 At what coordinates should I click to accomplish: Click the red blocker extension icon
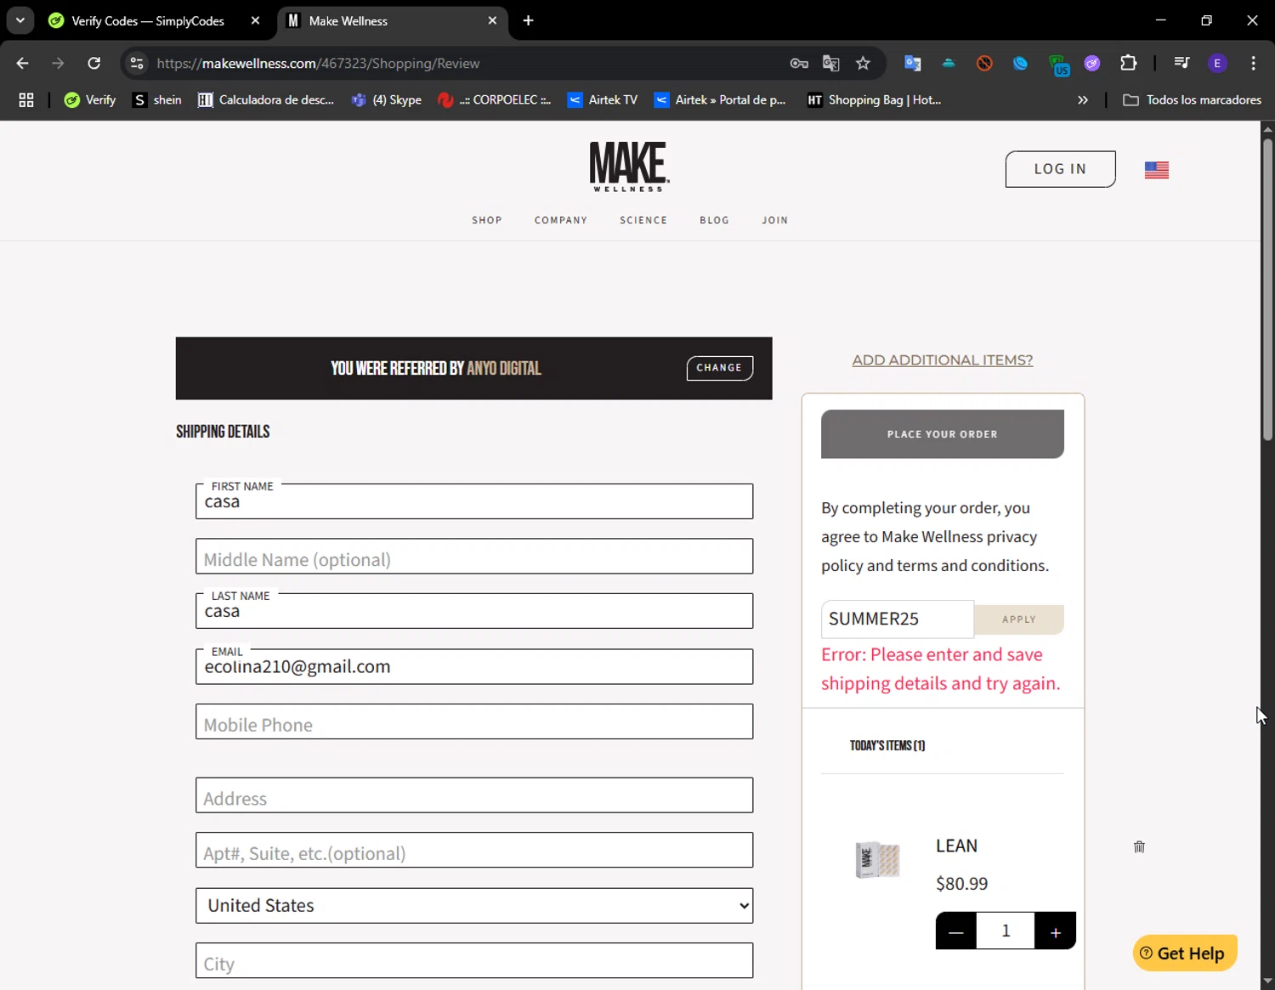pyautogui.click(x=984, y=63)
